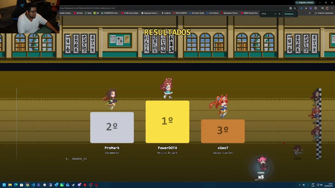
Task: Click the Google Chrome taskbar icon
Action: 27,185
